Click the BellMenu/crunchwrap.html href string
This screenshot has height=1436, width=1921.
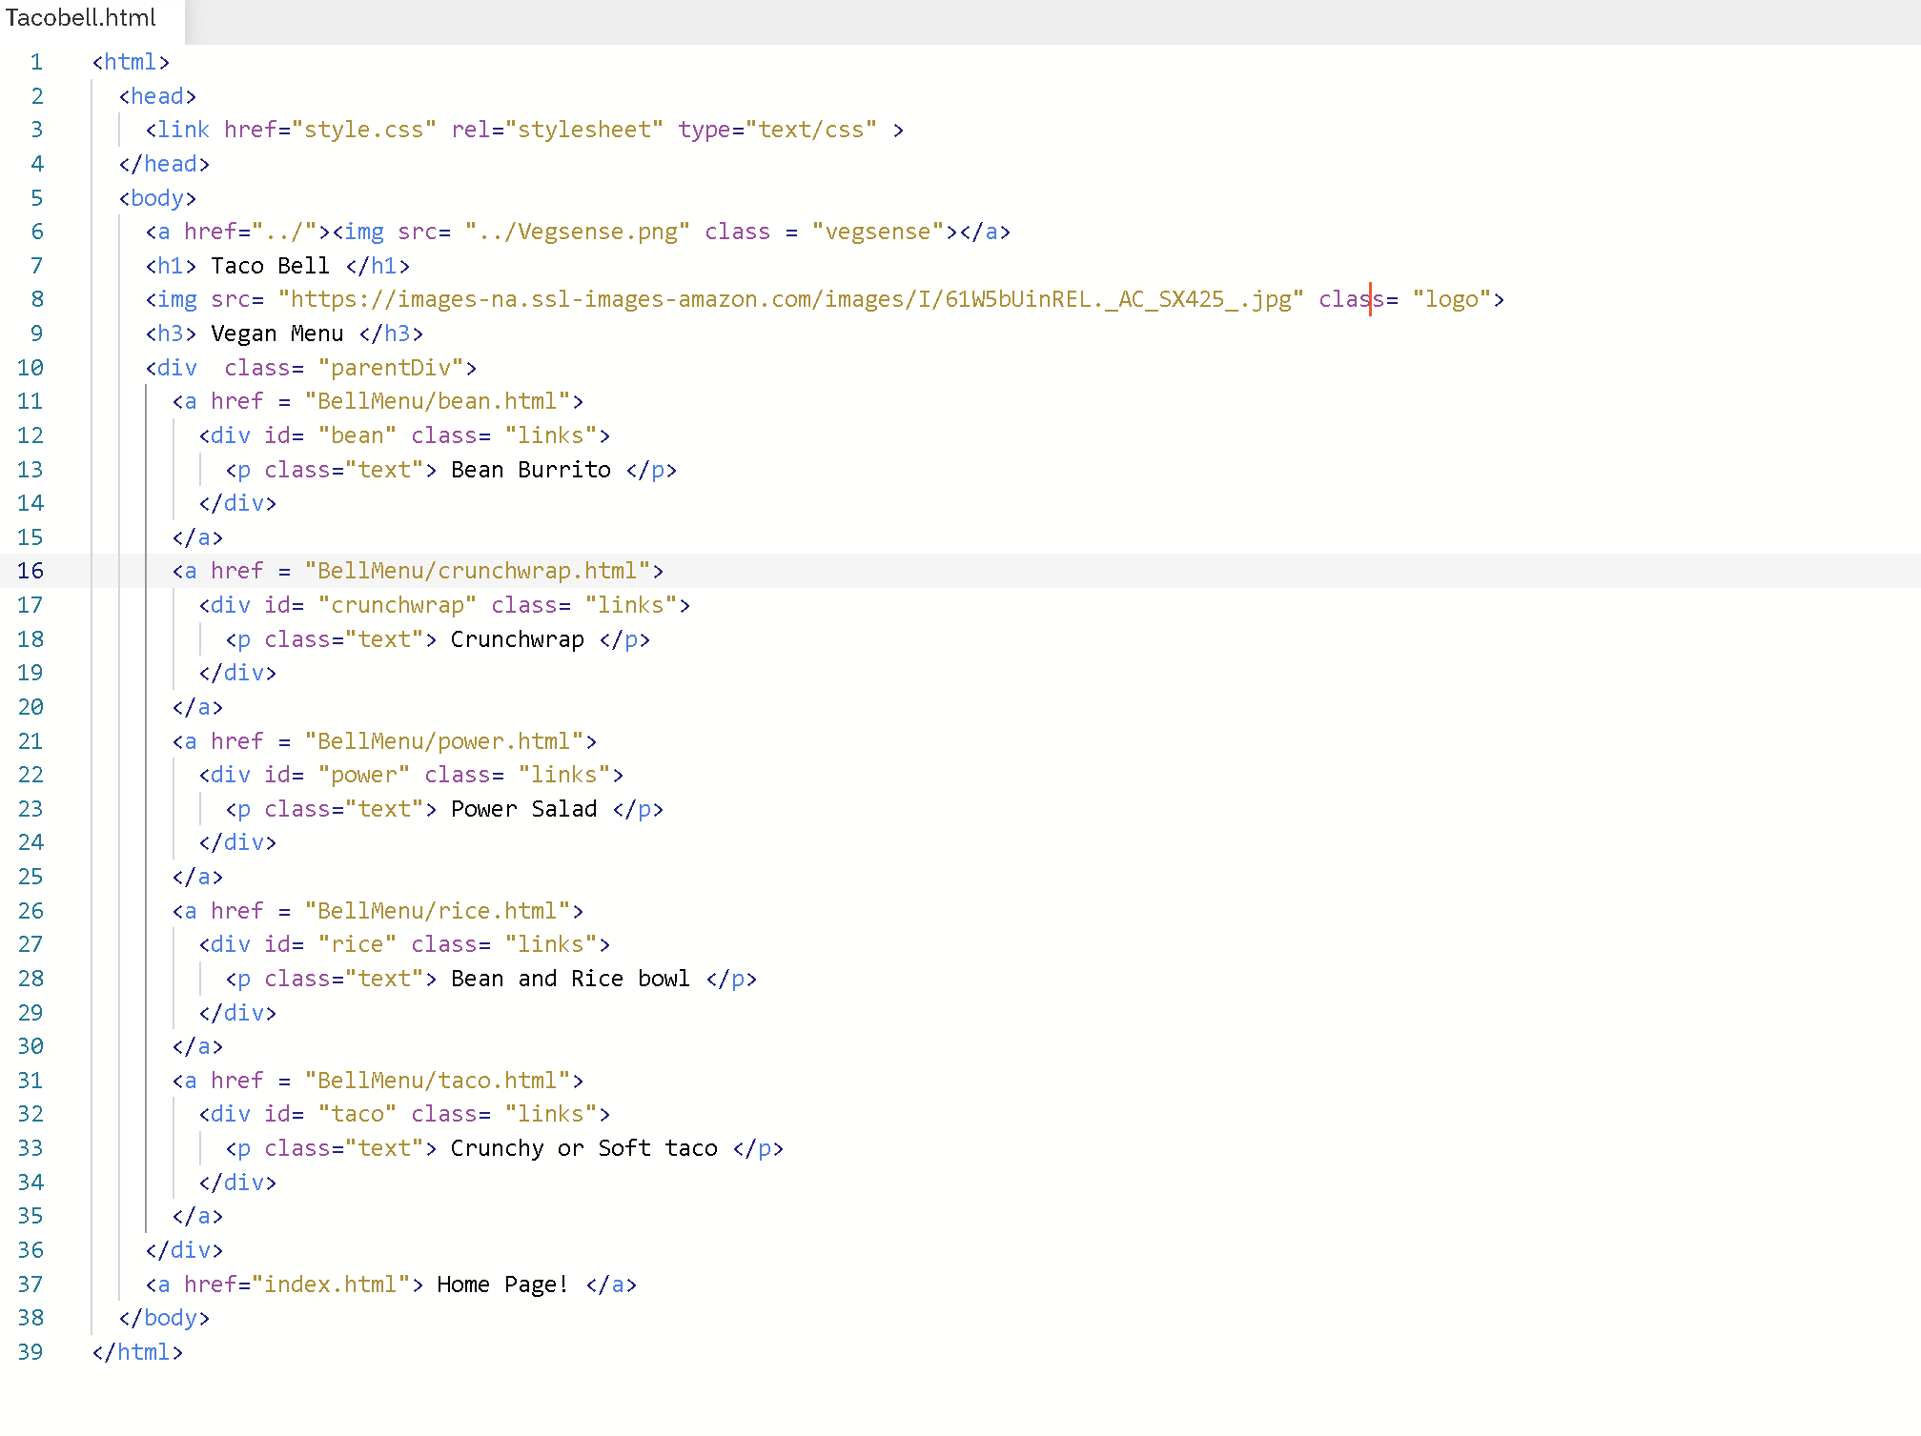478,571
